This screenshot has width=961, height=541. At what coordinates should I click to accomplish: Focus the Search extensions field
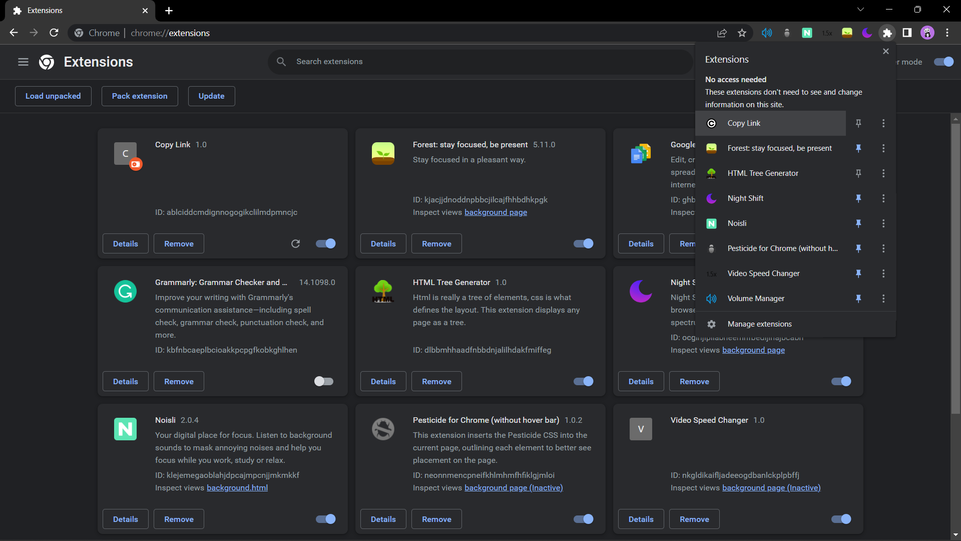[480, 62]
